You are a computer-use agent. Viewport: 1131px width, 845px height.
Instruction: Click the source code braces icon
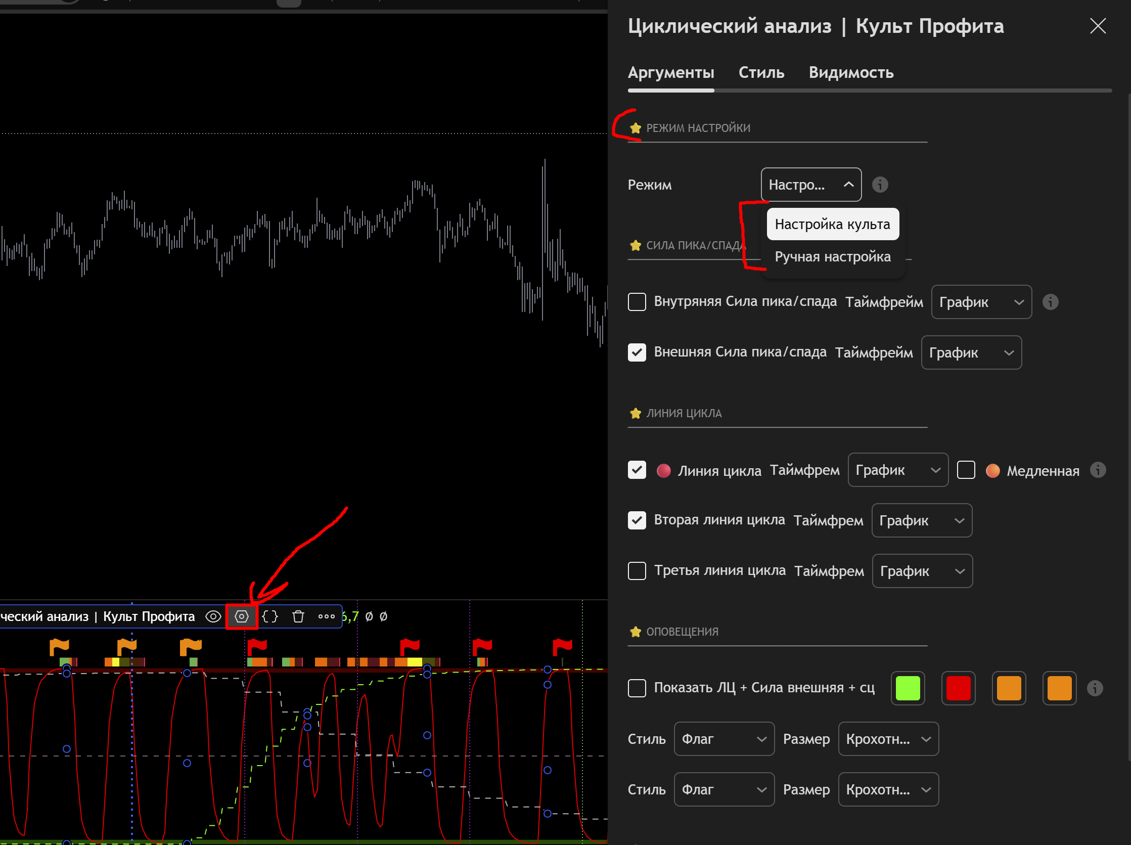point(270,616)
